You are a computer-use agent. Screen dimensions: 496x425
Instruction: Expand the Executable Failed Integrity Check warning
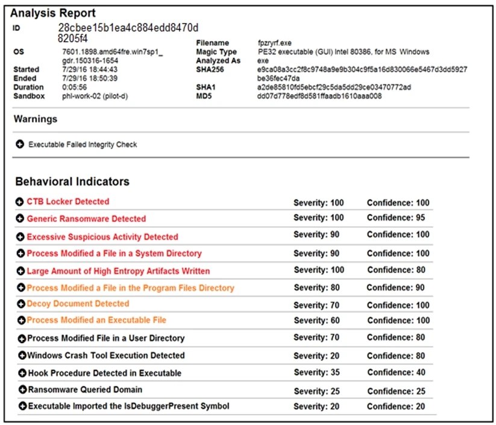[x=20, y=145]
